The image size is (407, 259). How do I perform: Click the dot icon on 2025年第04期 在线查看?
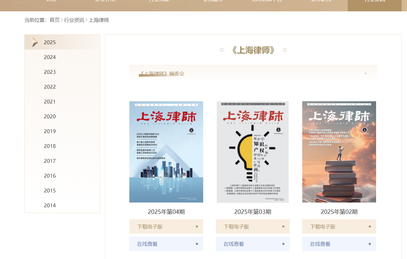pos(197,244)
